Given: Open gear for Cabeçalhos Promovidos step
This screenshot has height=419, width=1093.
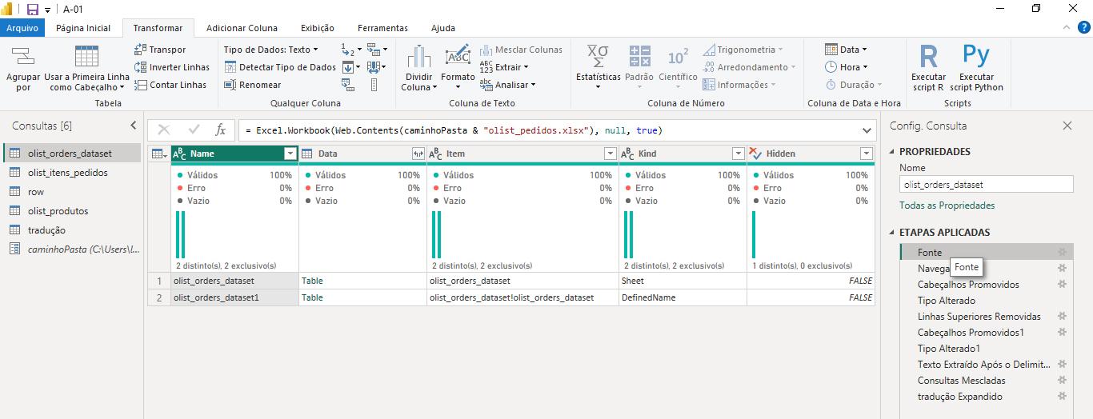Looking at the screenshot, I should click(x=1062, y=285).
